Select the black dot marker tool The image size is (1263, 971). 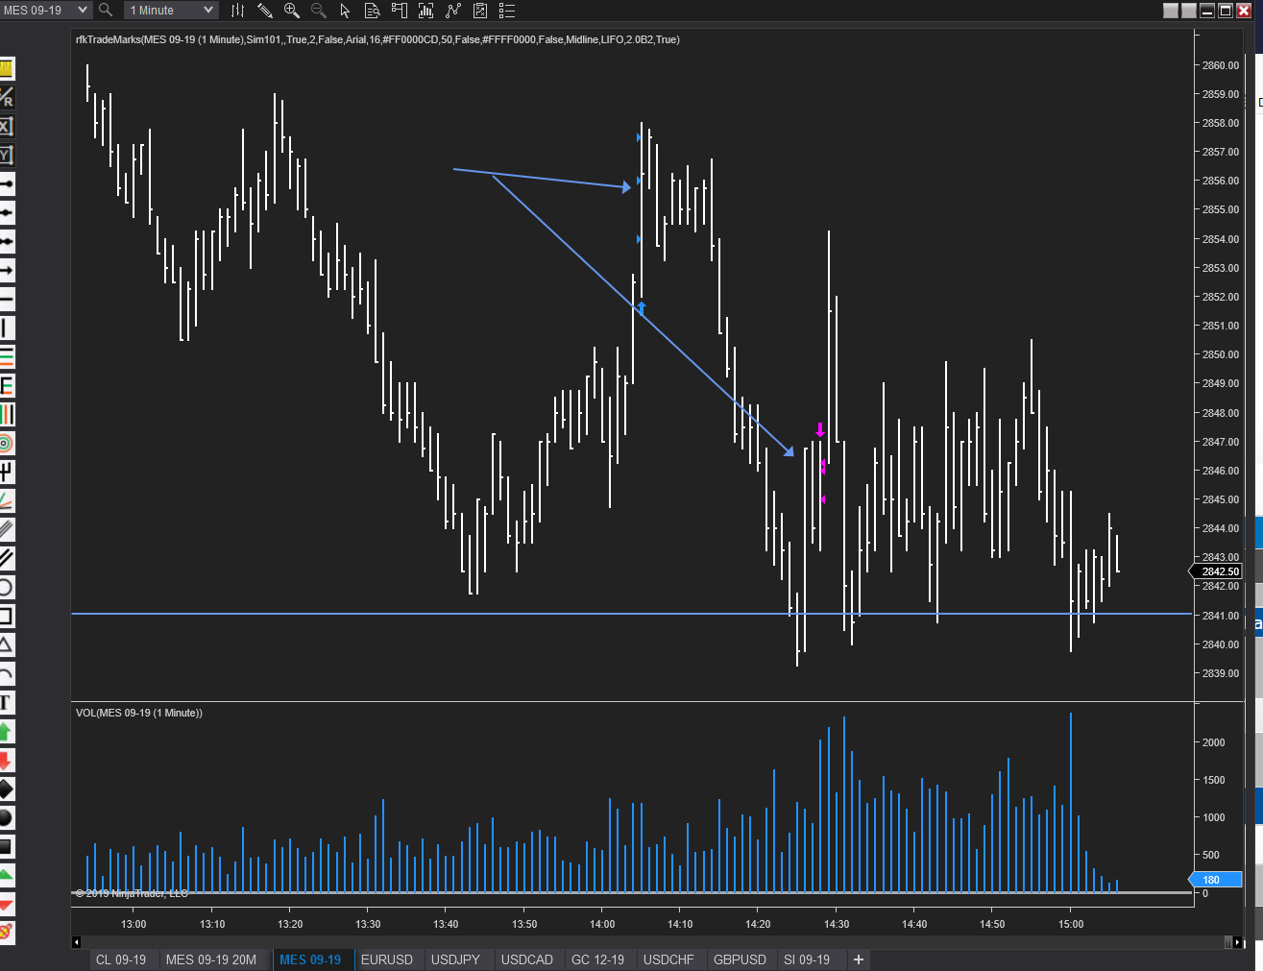pyautogui.click(x=6, y=817)
